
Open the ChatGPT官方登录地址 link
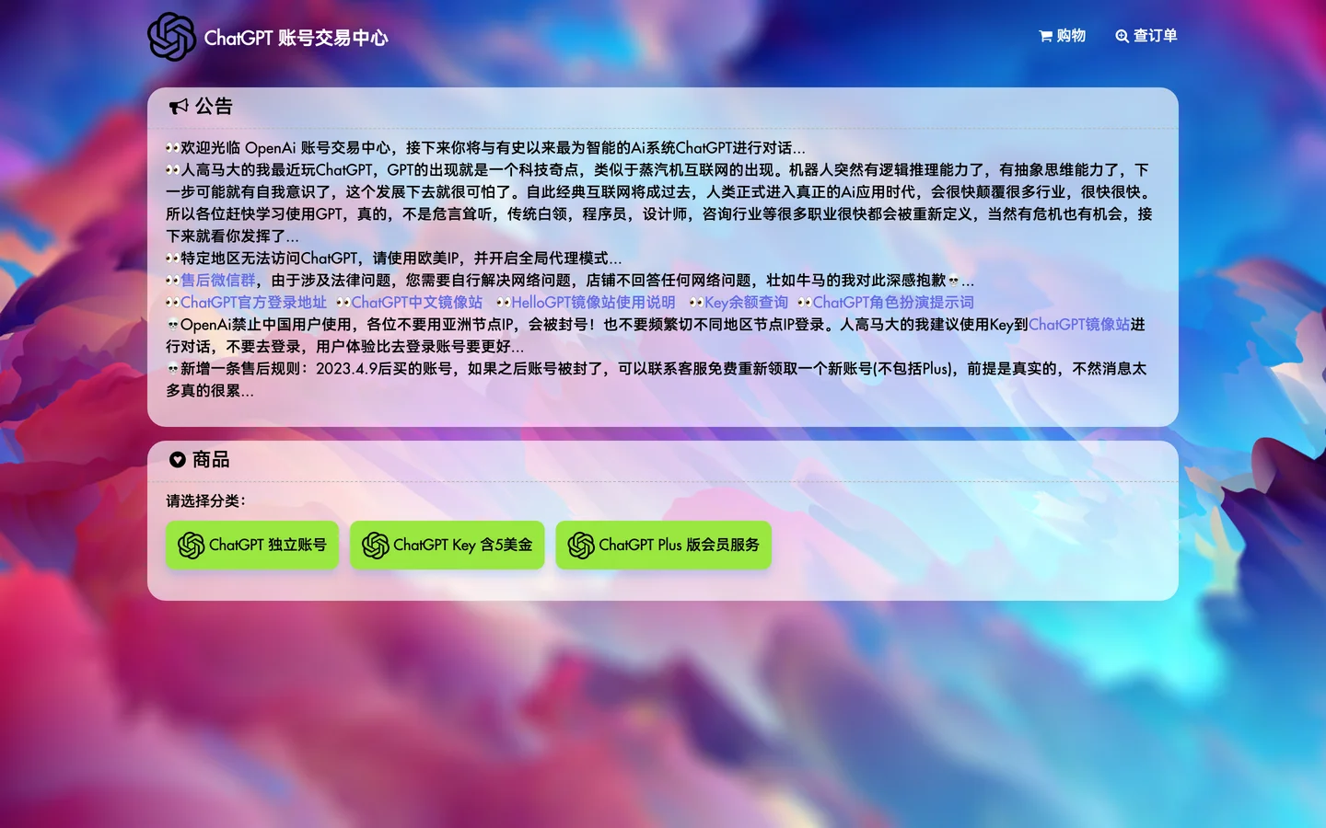coord(253,303)
